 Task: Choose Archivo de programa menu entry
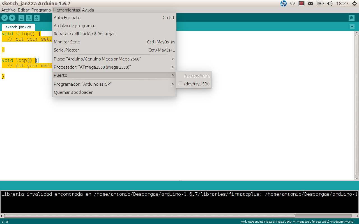[114, 26]
